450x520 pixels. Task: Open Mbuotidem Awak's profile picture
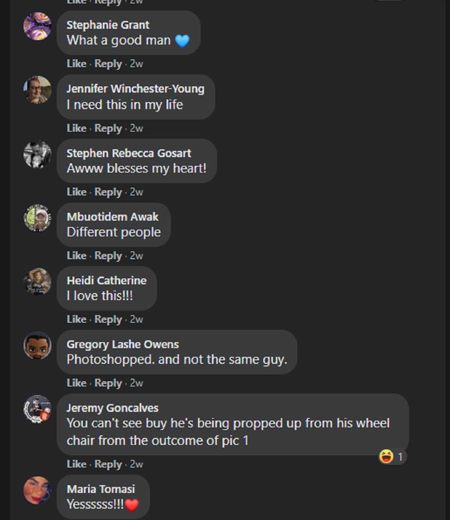37,218
